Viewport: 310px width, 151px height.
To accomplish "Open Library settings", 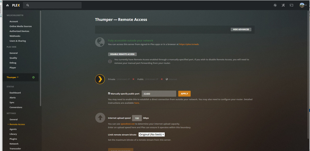I will coord(13,134).
